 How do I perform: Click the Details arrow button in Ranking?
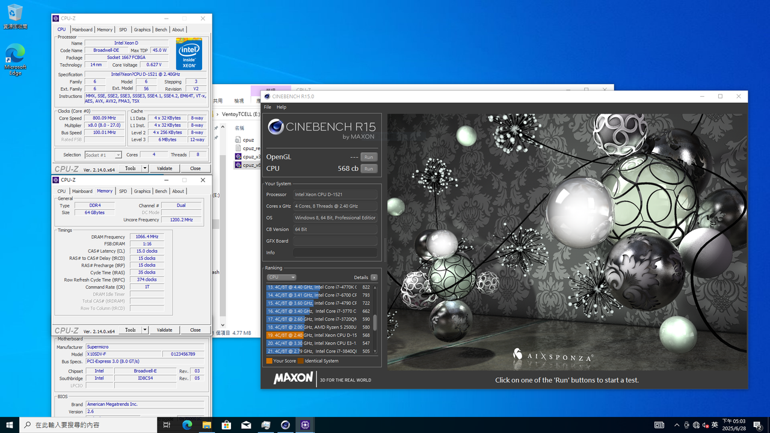[374, 277]
